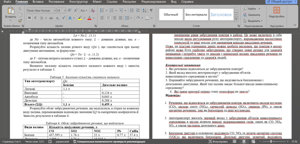This screenshot has height=144, width=300.
Task: Expand the styles gallery list
Action: (x=236, y=19)
